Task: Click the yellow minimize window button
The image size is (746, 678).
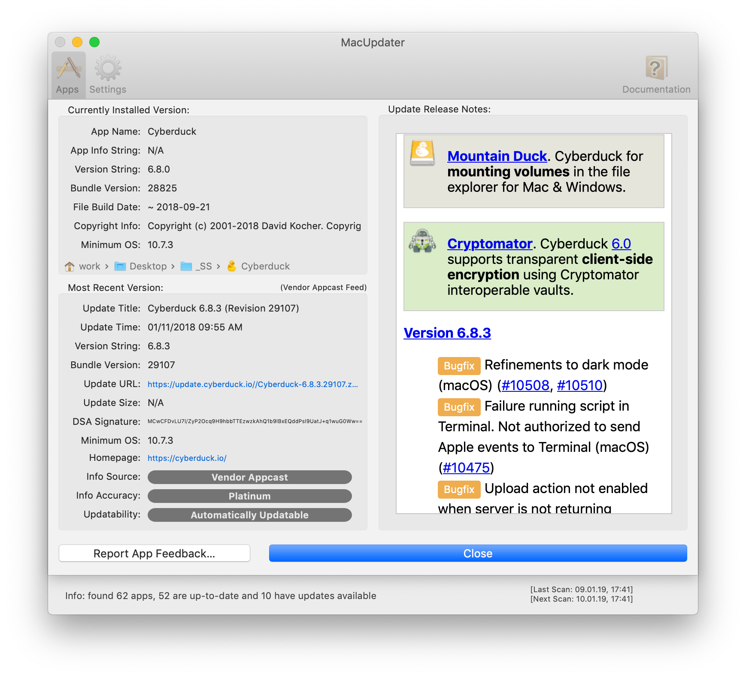Action: tap(77, 42)
